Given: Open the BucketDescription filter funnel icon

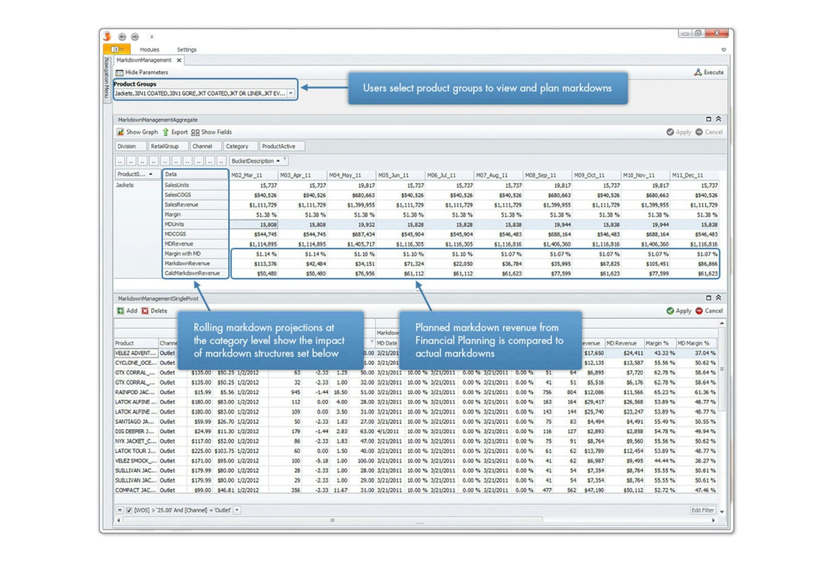Looking at the screenshot, I should [x=285, y=159].
